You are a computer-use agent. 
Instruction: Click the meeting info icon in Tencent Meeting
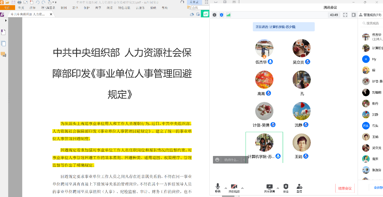(214, 15)
